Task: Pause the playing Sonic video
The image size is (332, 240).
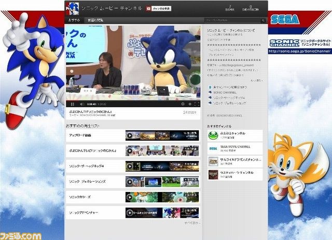Action: [73, 104]
